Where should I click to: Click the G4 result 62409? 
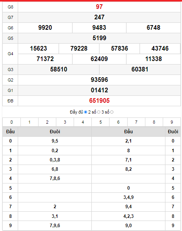coord(99,59)
